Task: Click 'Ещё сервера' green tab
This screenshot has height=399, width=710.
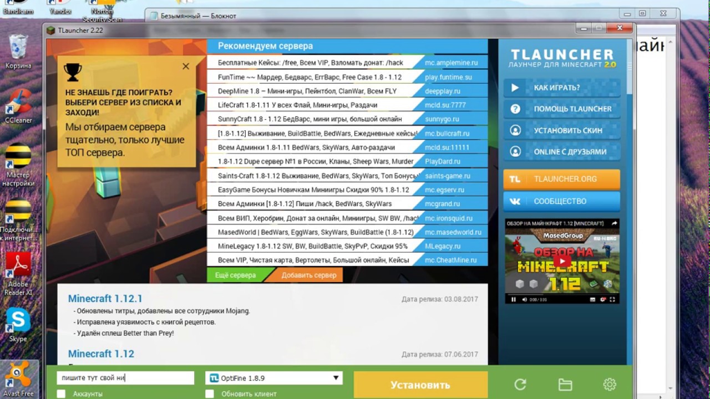Action: pyautogui.click(x=236, y=275)
